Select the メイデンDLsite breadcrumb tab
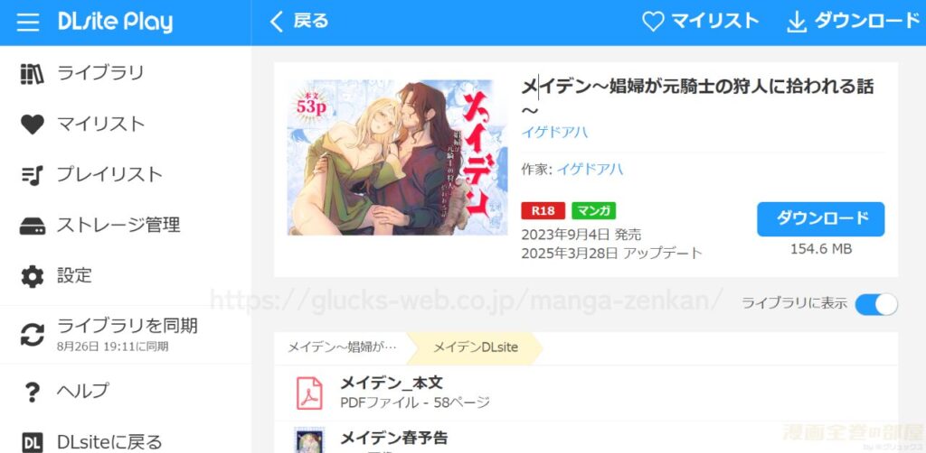This screenshot has width=926, height=453. 476,347
